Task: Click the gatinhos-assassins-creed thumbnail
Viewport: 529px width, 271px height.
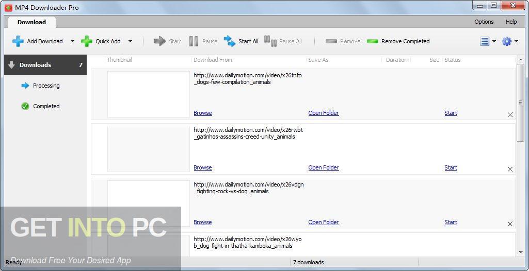Action: tap(149, 149)
